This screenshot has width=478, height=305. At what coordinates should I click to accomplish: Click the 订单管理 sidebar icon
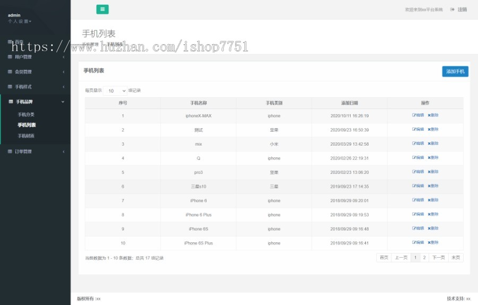pyautogui.click(x=10, y=151)
